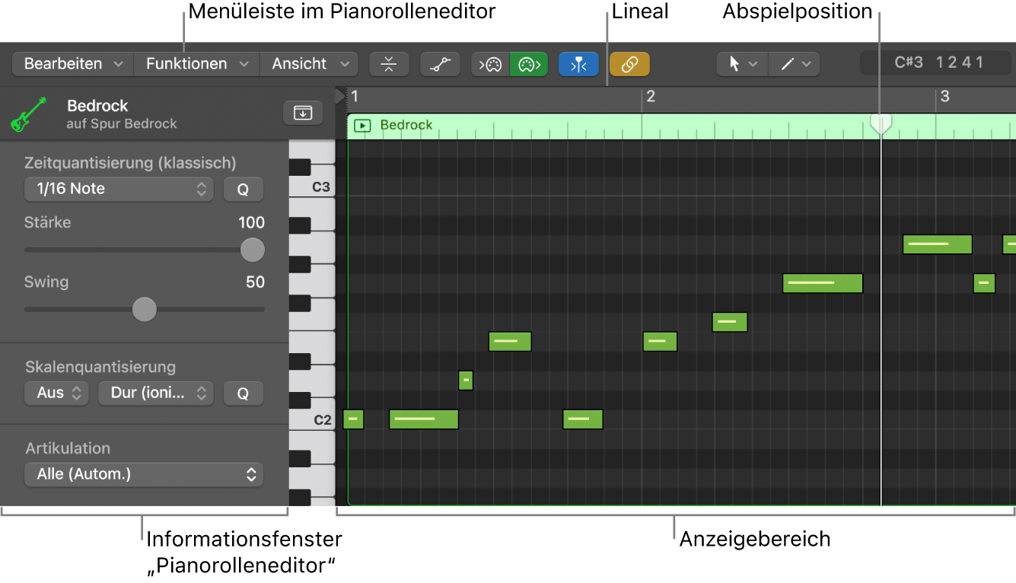Click the region inspector download-arrow button
This screenshot has height=583, width=1016.
pyautogui.click(x=303, y=113)
